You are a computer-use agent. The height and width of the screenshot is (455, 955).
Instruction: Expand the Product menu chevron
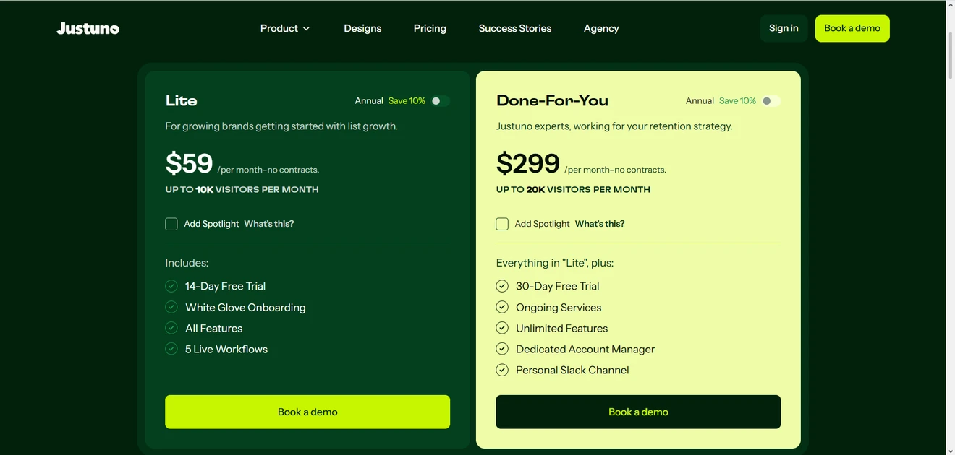pos(306,29)
